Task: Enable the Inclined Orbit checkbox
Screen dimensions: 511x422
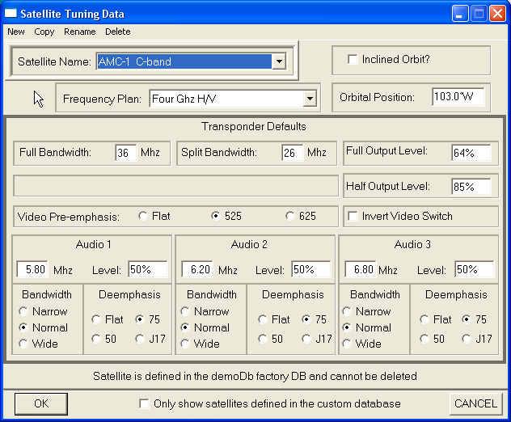Action: click(x=353, y=59)
